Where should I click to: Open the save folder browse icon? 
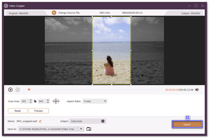click(89, 129)
